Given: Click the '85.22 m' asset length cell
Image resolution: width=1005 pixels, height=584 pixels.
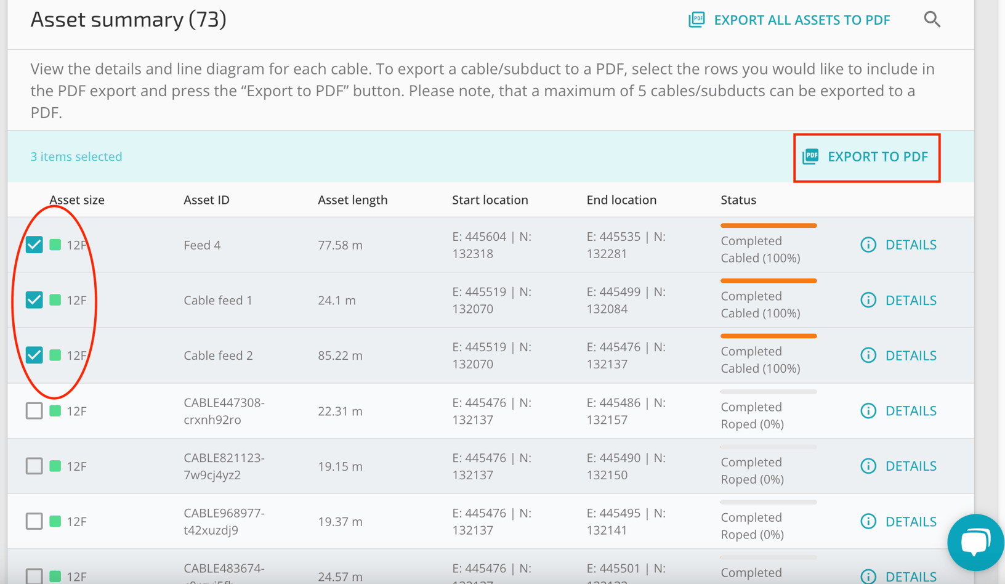Looking at the screenshot, I should pos(340,355).
